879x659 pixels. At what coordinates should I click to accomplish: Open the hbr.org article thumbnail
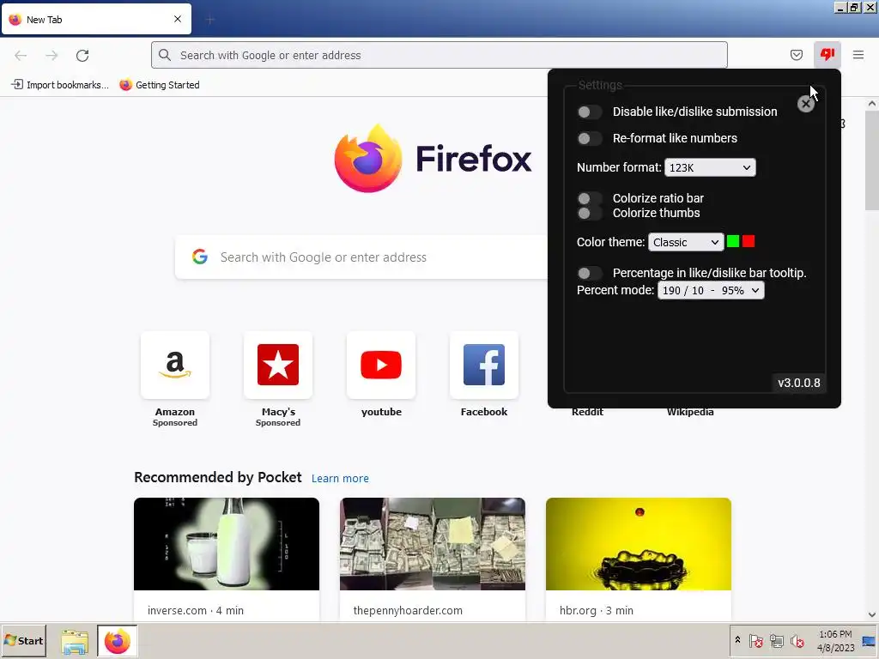(639, 543)
